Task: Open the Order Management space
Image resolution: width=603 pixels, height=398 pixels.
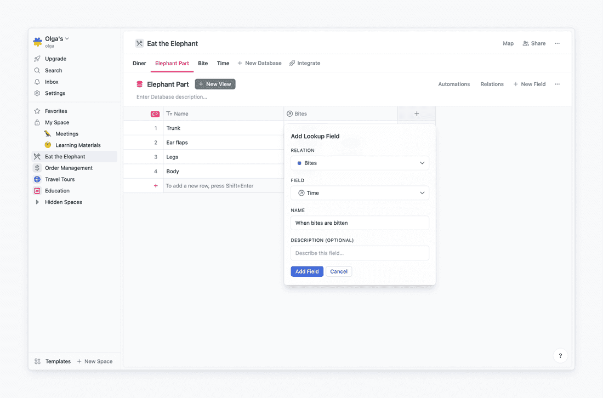Action: (x=69, y=168)
